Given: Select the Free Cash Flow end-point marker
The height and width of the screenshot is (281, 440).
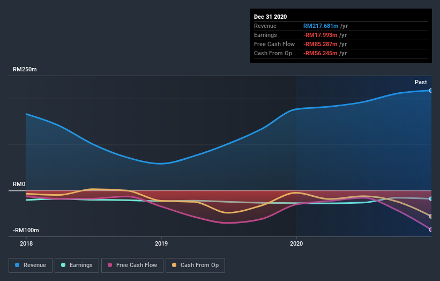Looking at the screenshot, I should point(430,230).
